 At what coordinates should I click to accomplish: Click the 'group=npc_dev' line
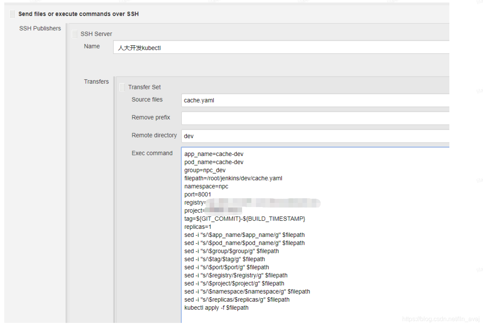coord(205,170)
